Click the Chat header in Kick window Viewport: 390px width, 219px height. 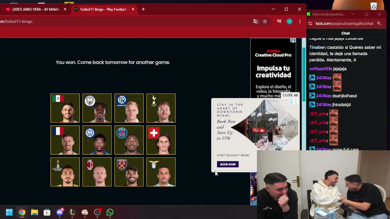(x=346, y=33)
